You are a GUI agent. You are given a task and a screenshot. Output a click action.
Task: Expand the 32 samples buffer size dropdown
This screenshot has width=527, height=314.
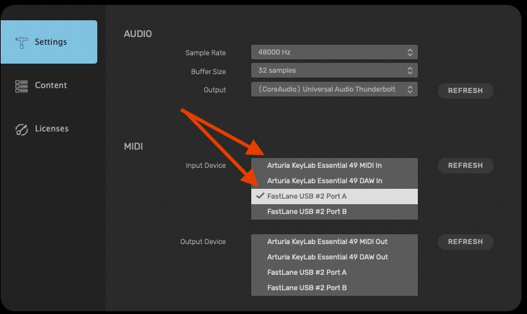click(x=335, y=71)
